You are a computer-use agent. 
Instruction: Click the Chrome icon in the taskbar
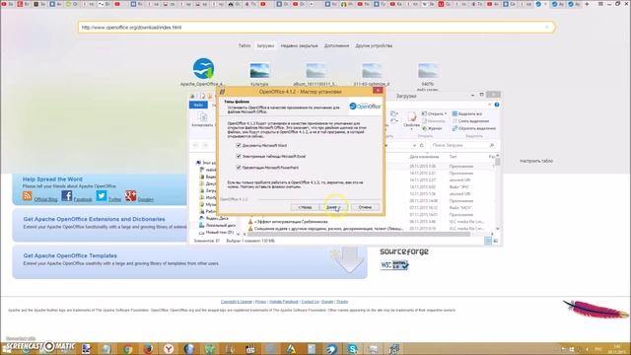point(128,348)
